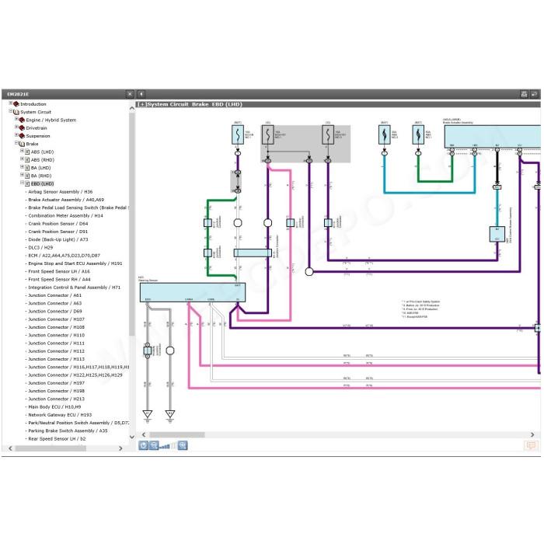This screenshot has width=544, height=544.
Task: Select ECM / A22,A64,A75,D23,D70,D87
Action: (65, 256)
